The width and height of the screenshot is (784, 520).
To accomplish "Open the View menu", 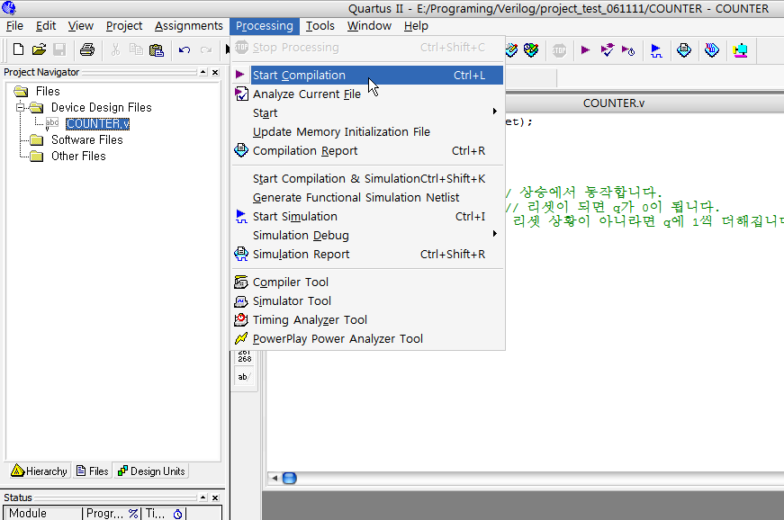I will tap(80, 26).
